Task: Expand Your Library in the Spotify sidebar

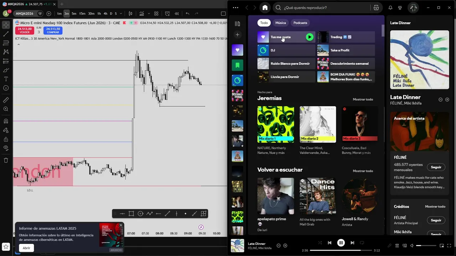Action: pos(237,24)
